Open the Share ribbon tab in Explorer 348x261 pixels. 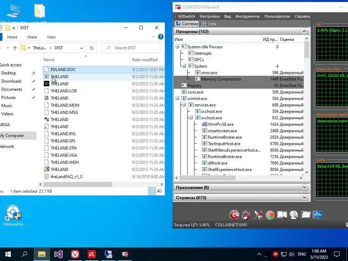click(x=32, y=37)
